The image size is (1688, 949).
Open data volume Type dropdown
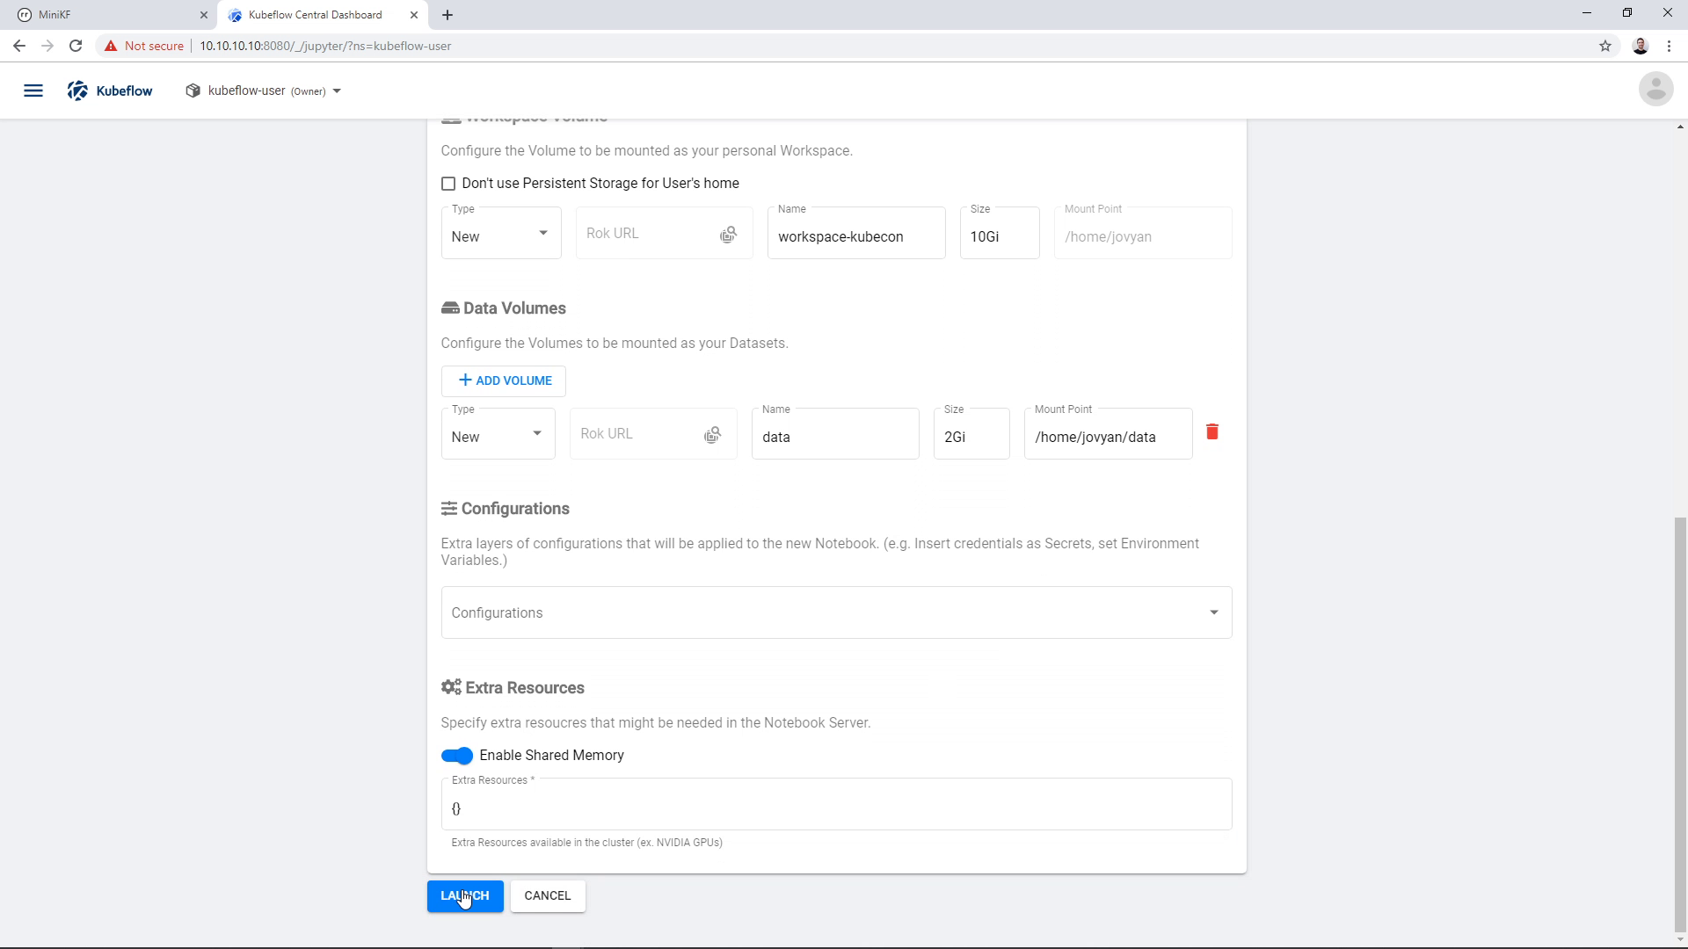(498, 433)
